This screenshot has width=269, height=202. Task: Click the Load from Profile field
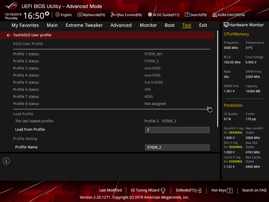[x=177, y=130]
